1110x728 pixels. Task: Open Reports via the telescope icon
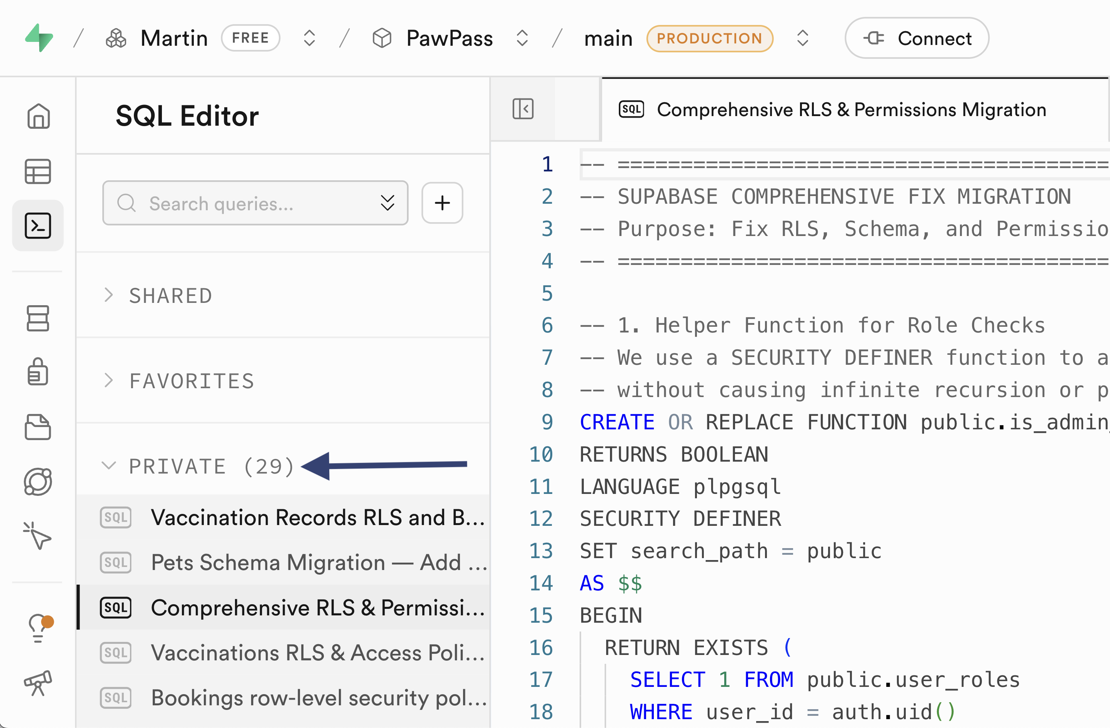pyautogui.click(x=38, y=683)
